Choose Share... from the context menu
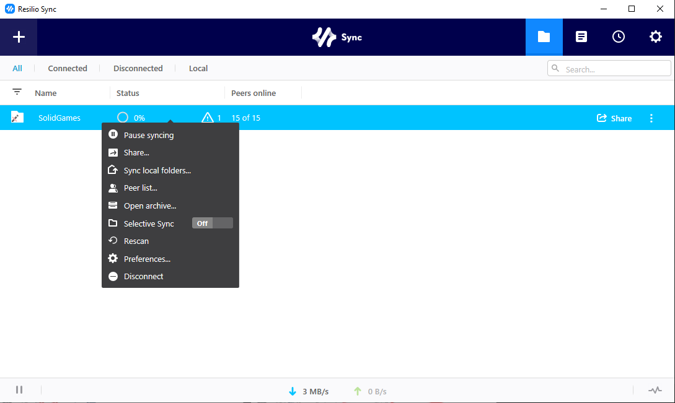The image size is (675, 403). pos(170,153)
